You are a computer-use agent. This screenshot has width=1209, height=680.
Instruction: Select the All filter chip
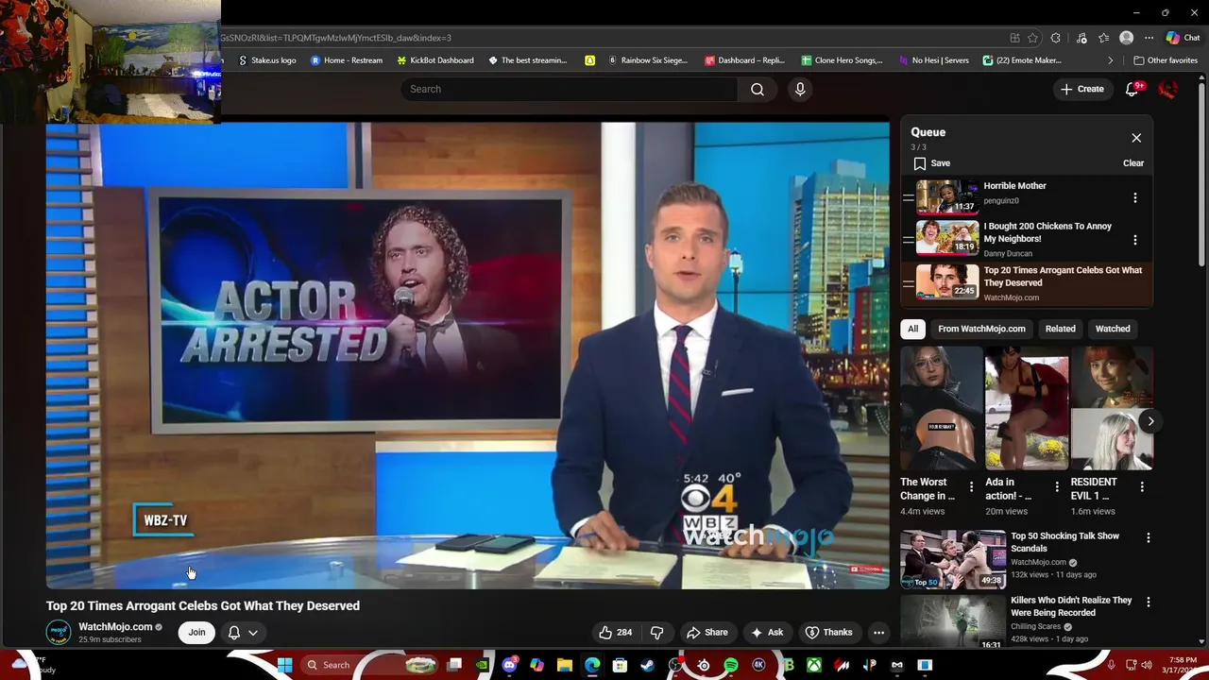point(912,329)
